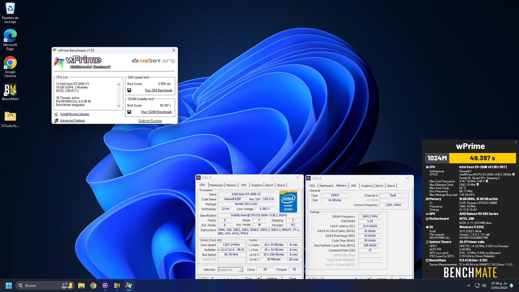Click the yellow 49.397 s result in BenchMate

(x=483, y=158)
